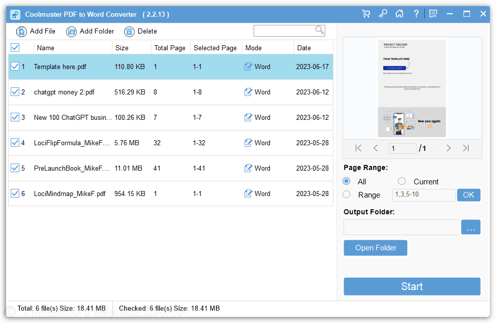The height and width of the screenshot is (323, 496).
Task: Click Word mode icon for LociMindmap_MikeF.pdf
Action: click(x=249, y=193)
